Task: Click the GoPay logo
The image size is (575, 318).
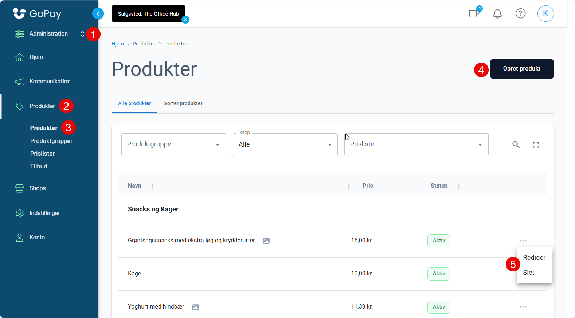Action: (x=37, y=13)
